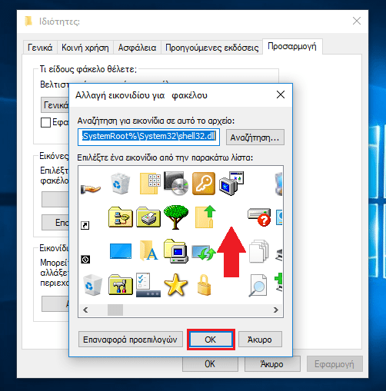The image size is (386, 391).
Task: Open the Γενικά tab
Action: tap(40, 48)
